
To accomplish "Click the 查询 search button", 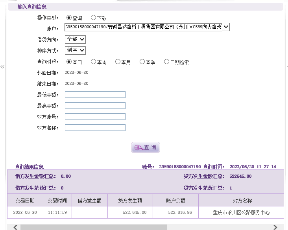I will tap(146, 147).
